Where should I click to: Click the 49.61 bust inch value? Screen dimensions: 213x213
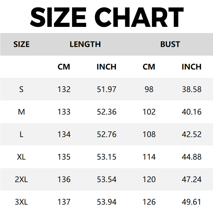tap(191, 202)
